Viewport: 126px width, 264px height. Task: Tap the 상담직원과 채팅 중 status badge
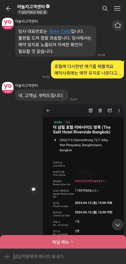[x=33, y=12]
